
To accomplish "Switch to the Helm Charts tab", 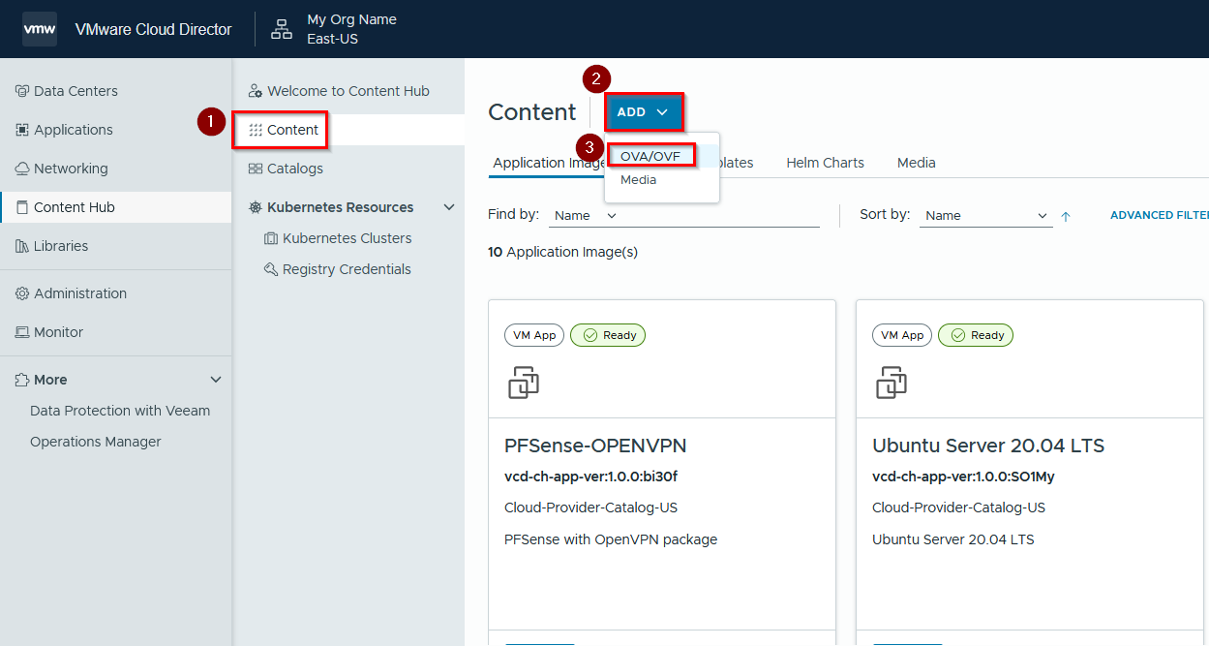I will 825,163.
